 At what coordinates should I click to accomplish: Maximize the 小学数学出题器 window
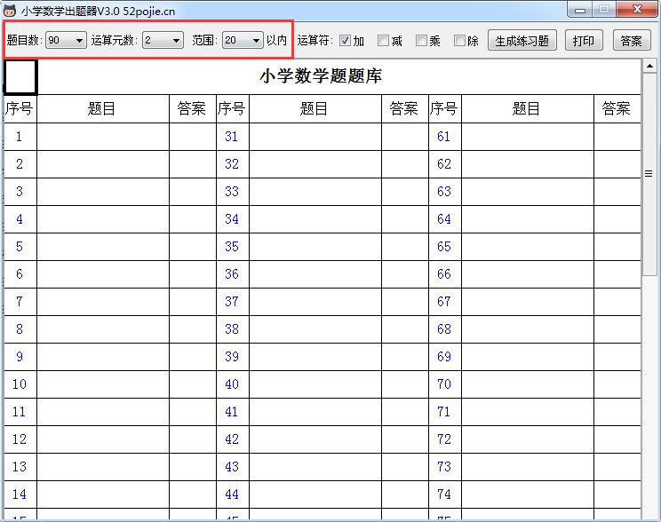click(x=605, y=9)
